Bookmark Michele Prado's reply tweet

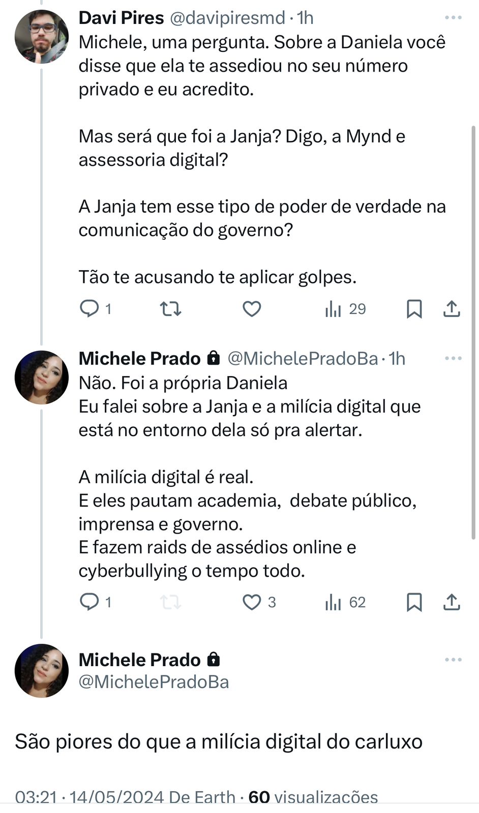click(x=414, y=602)
